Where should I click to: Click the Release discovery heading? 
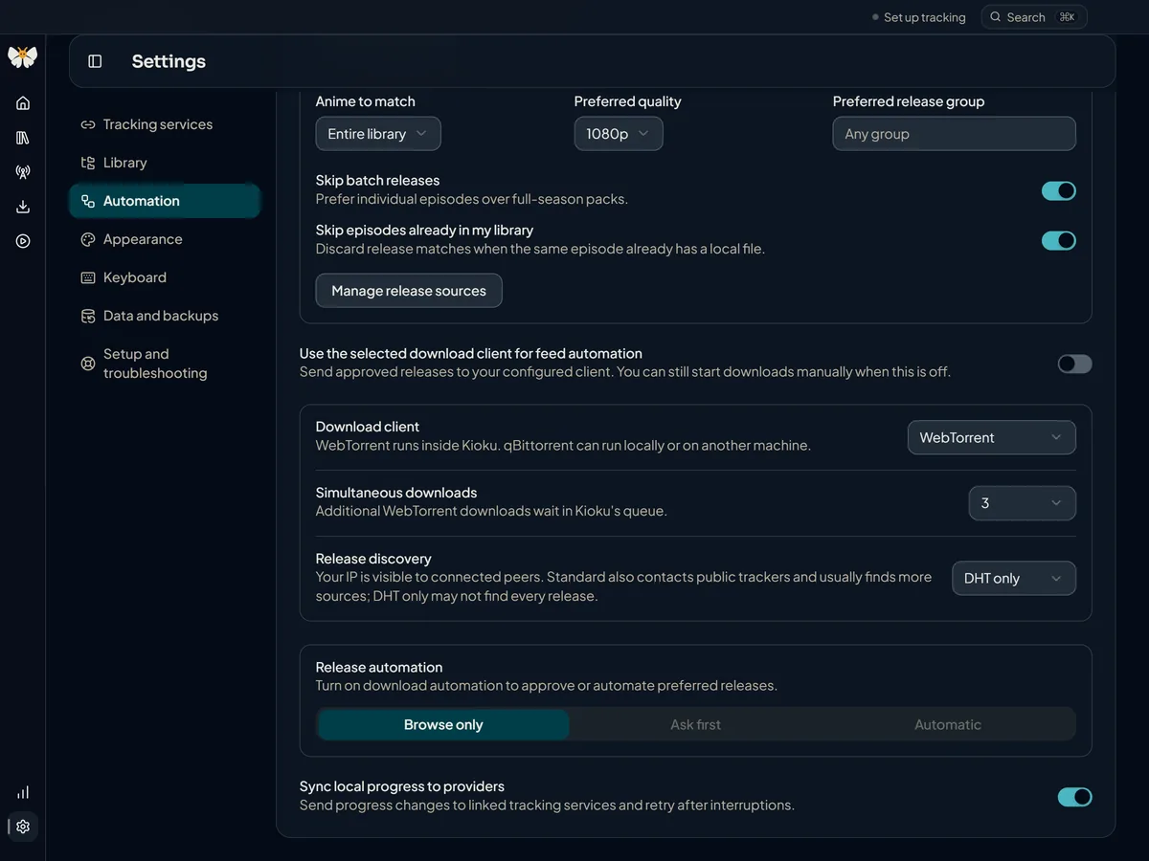tap(373, 559)
